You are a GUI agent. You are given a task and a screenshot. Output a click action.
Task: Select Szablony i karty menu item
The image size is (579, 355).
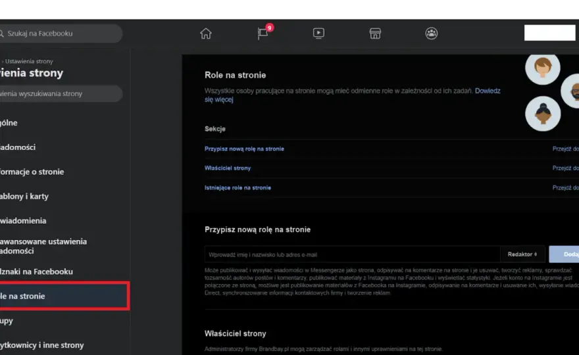[x=24, y=197]
